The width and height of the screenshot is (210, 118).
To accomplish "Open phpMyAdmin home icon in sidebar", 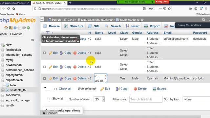I will click(6, 28).
